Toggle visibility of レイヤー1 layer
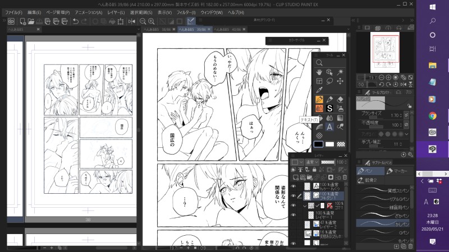This screenshot has width=449, height=252. pos(293,215)
